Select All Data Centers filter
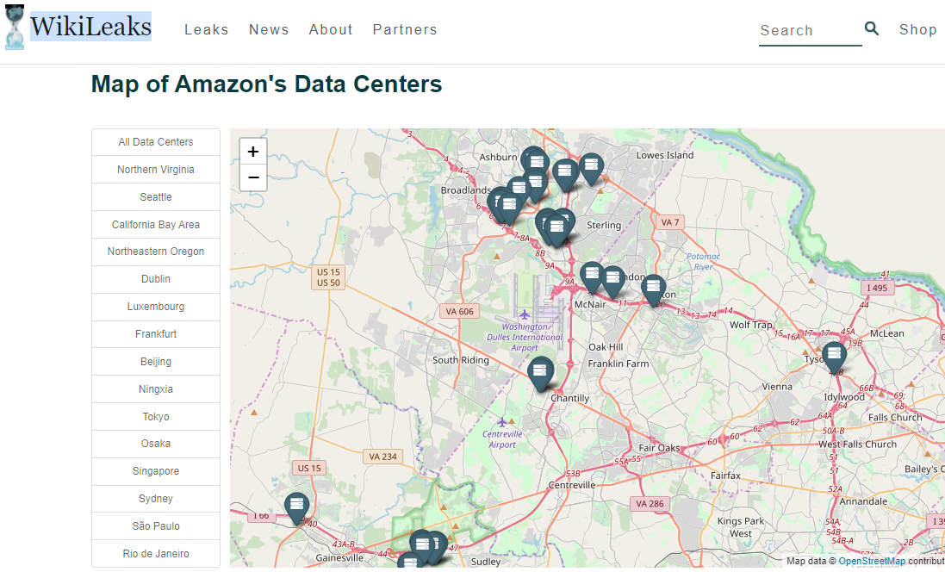The width and height of the screenshot is (945, 572). (156, 142)
